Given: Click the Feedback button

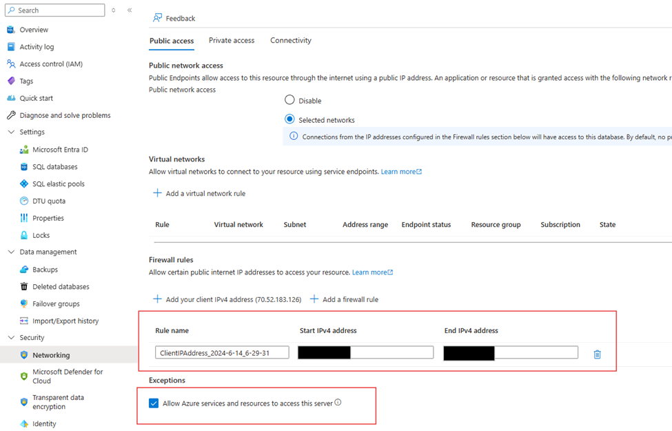Looking at the screenshot, I should [174, 18].
